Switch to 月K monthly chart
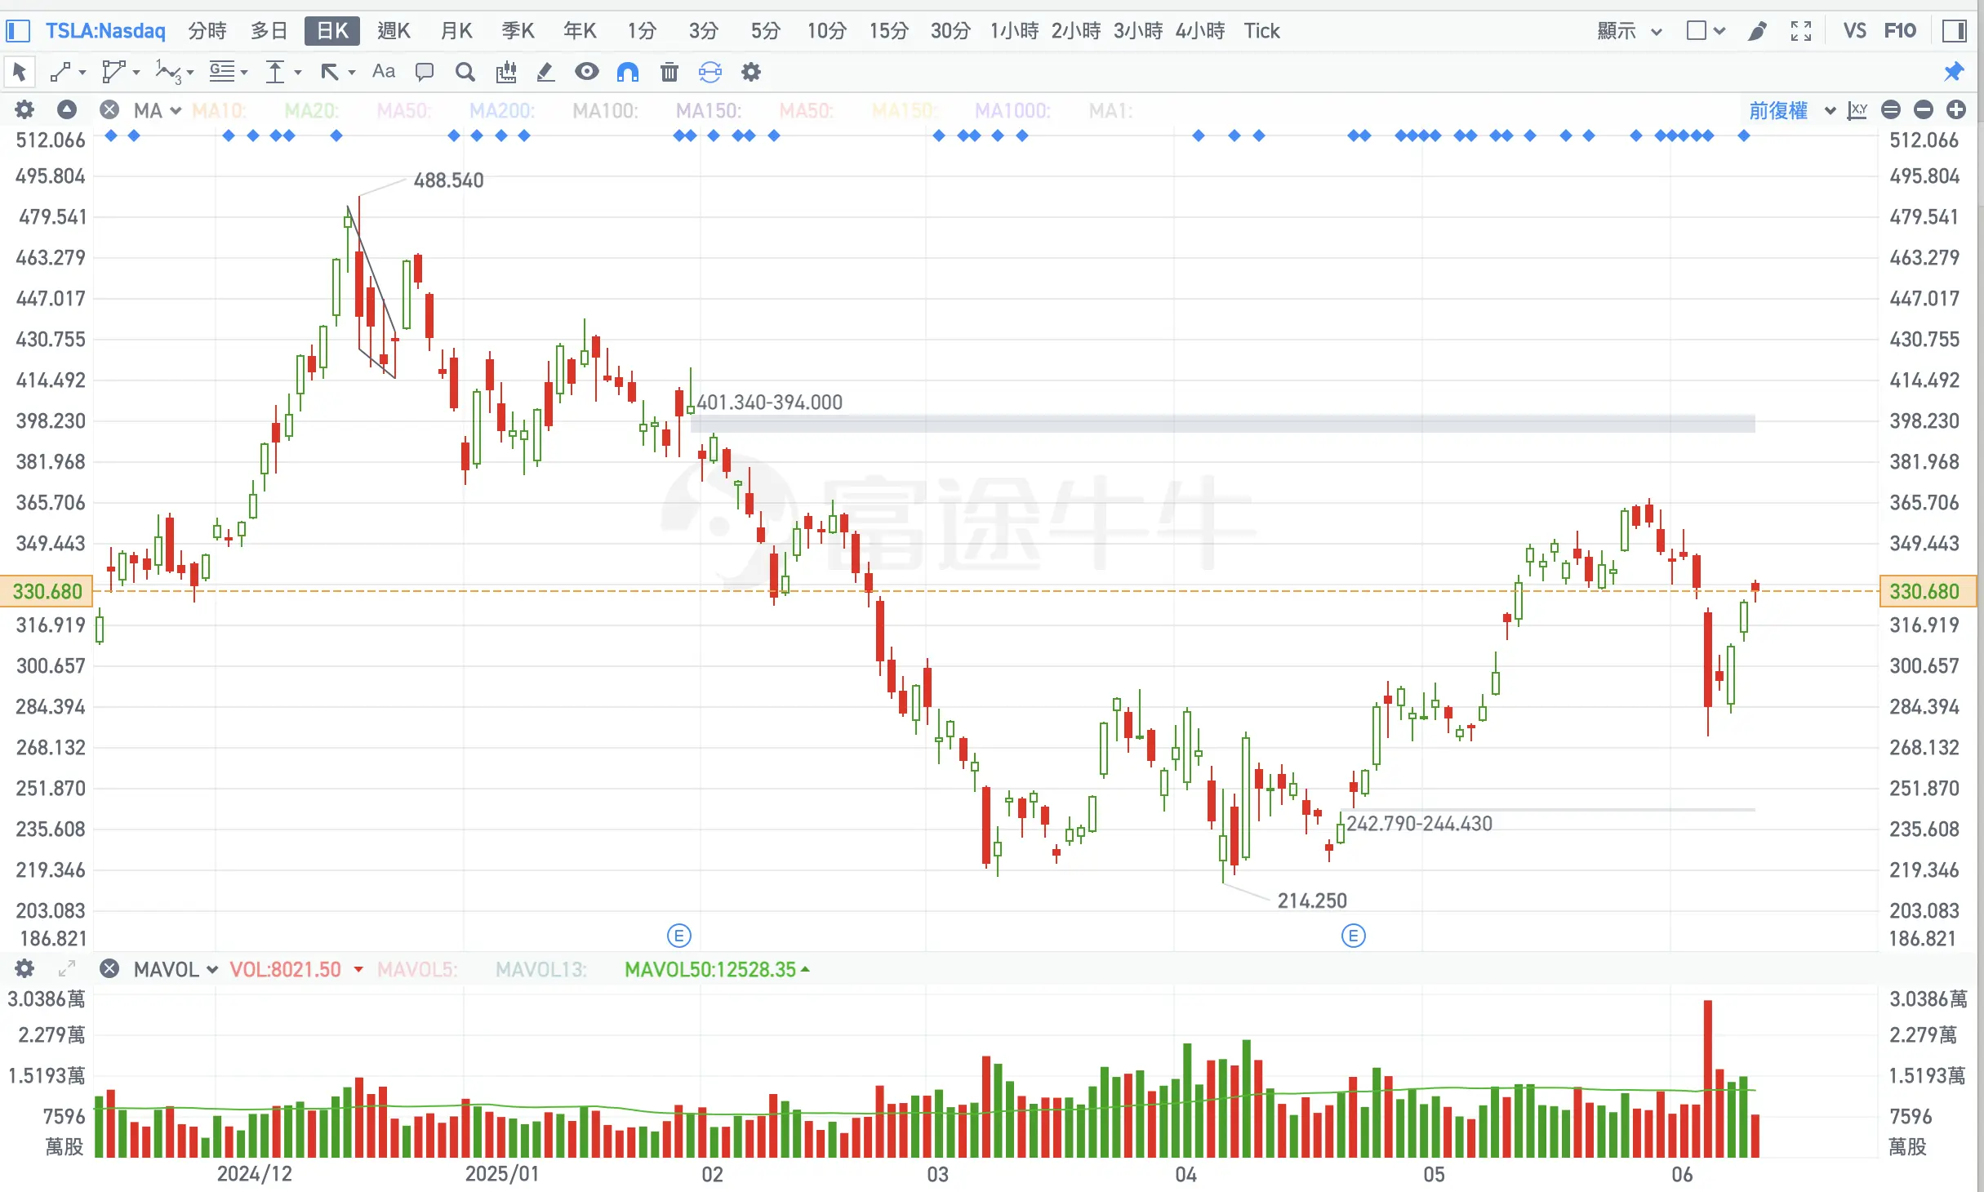The image size is (1984, 1192). (x=456, y=31)
